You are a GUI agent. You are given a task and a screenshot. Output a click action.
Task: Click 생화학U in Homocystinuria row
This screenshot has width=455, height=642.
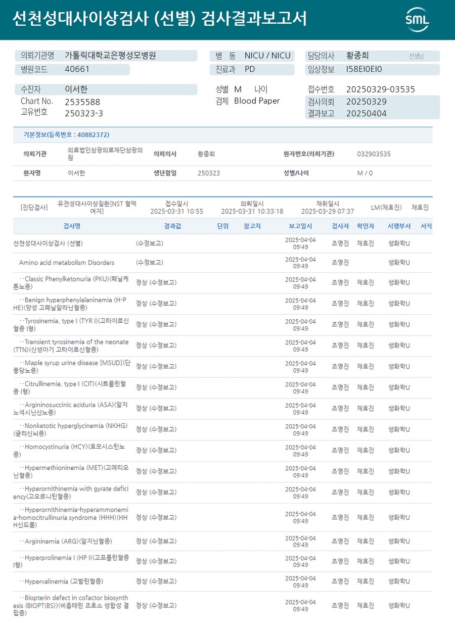399,450
